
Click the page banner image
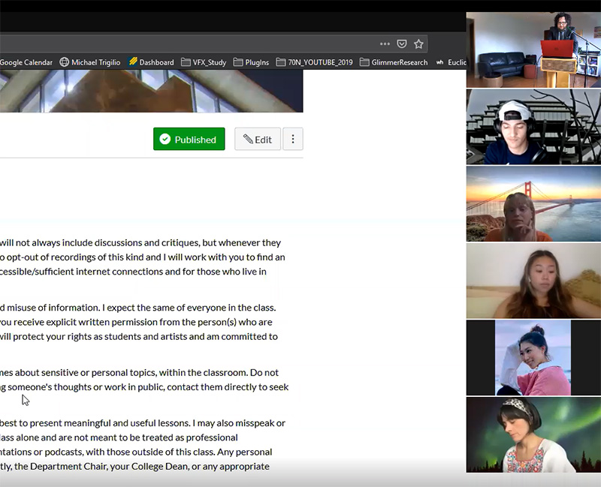pyautogui.click(x=152, y=91)
